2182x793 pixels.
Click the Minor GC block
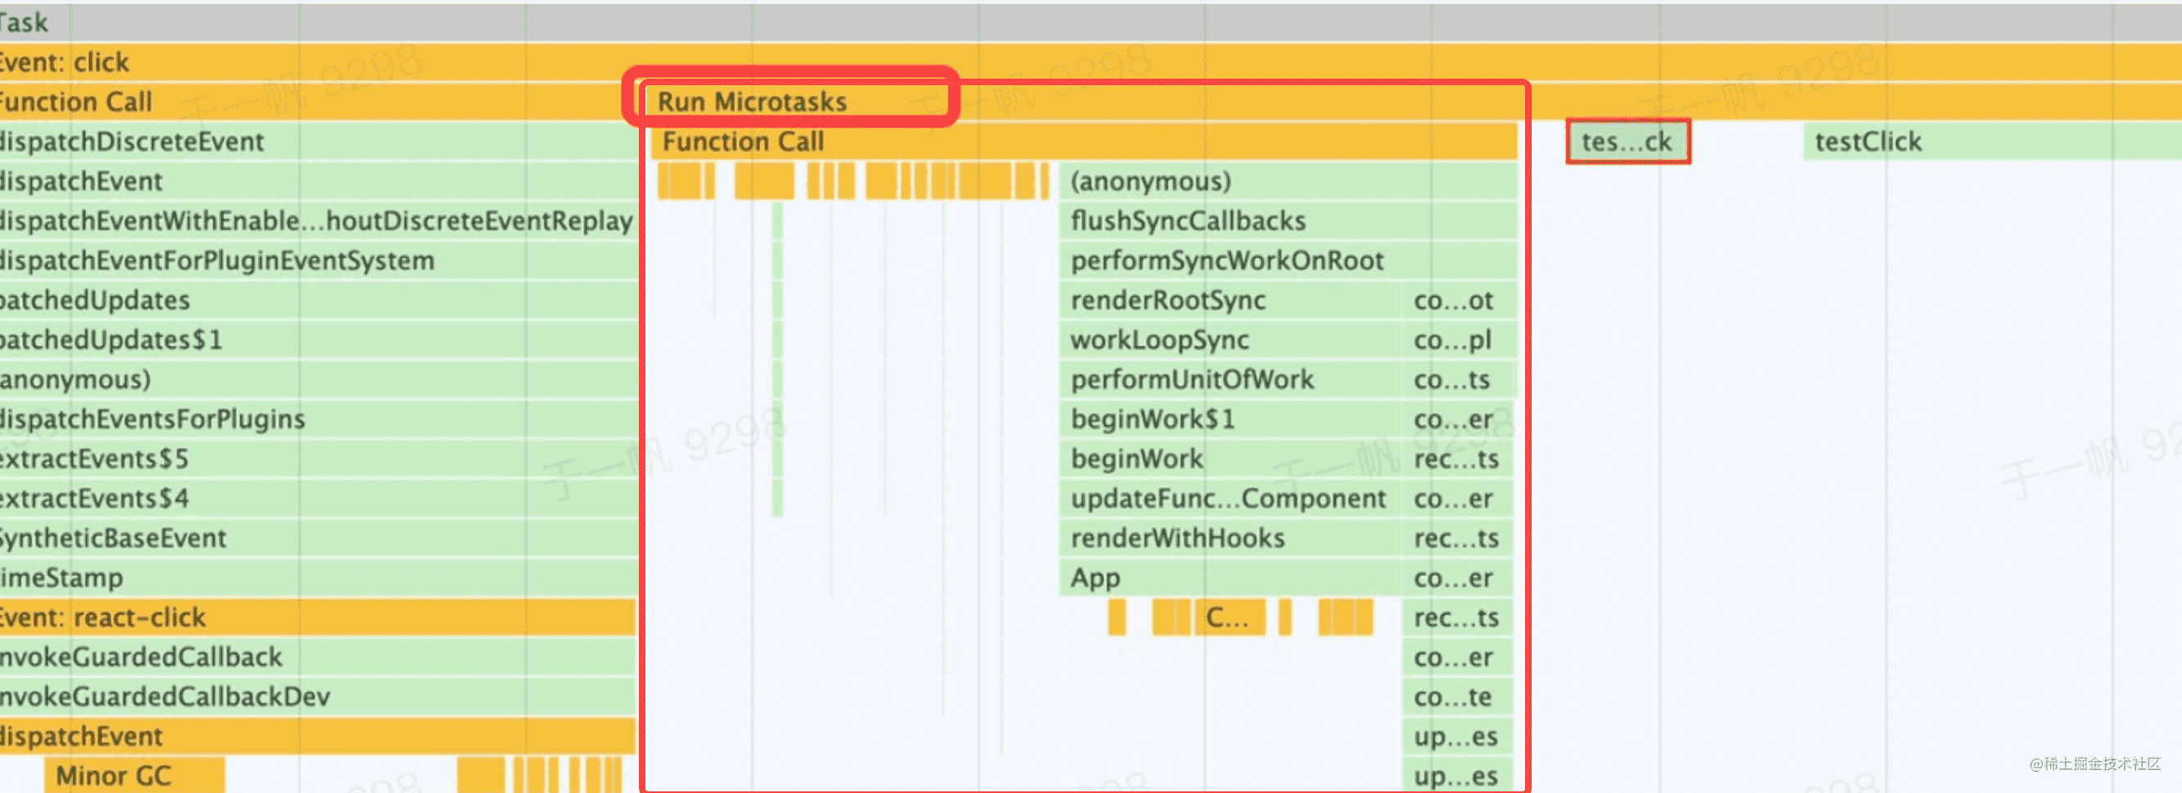pyautogui.click(x=134, y=776)
